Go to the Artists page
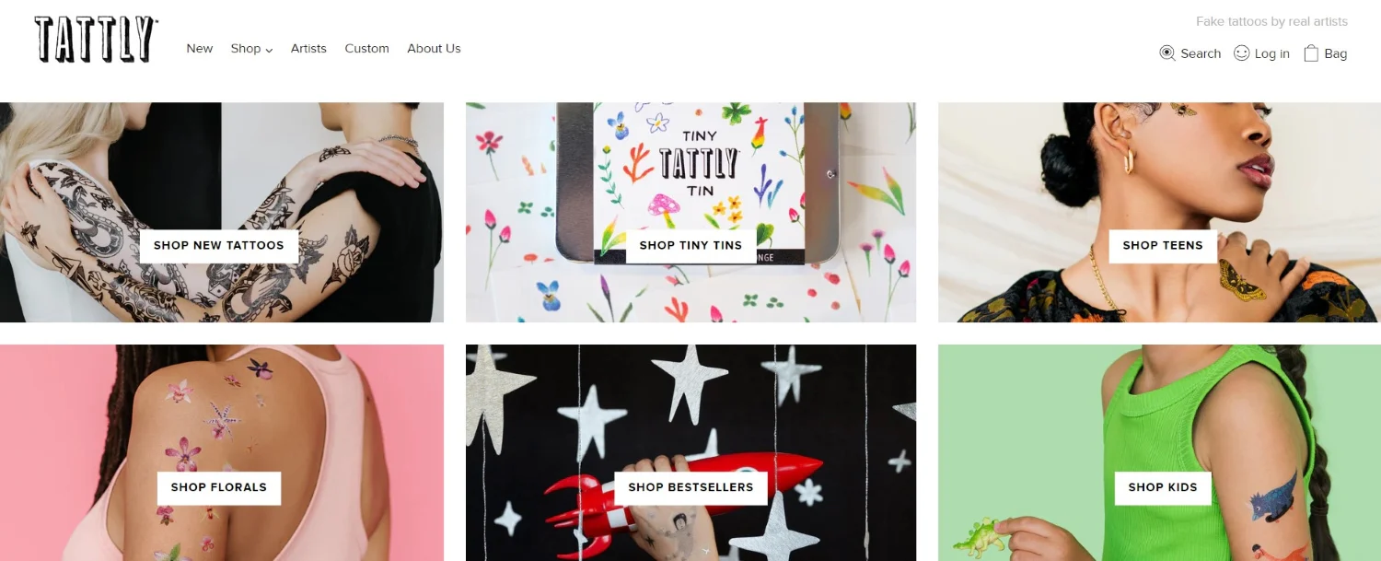 (x=308, y=48)
